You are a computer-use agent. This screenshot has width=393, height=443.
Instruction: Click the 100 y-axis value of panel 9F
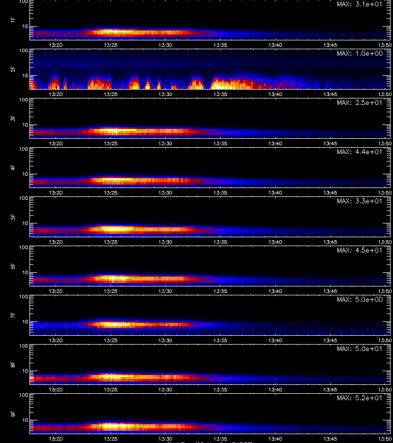click(x=24, y=395)
